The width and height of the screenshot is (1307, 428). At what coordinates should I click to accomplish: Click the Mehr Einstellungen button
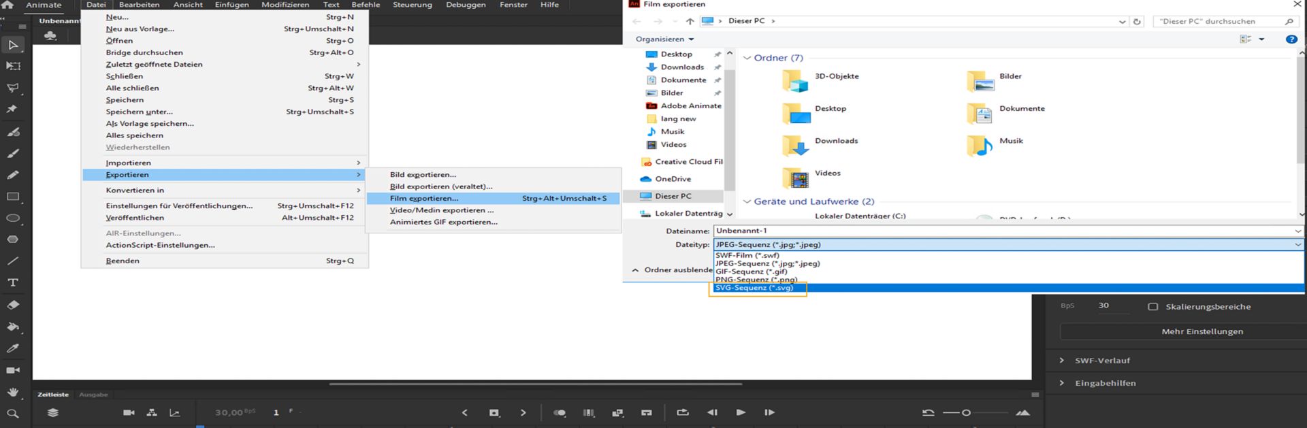click(1202, 331)
